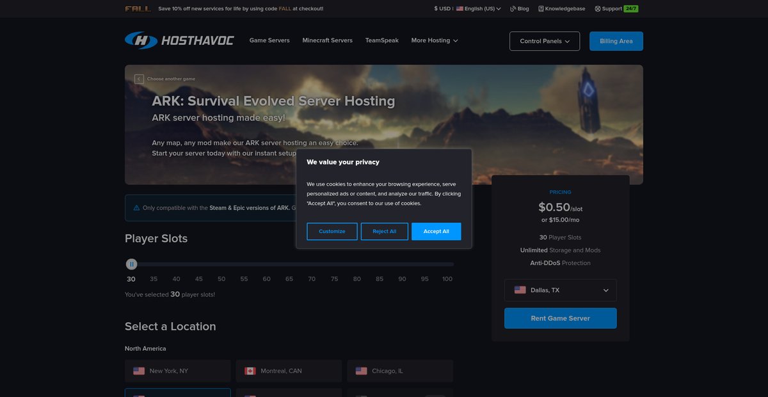Click the Unlimited Storage and Mods text
The height and width of the screenshot is (397, 768).
(x=561, y=250)
